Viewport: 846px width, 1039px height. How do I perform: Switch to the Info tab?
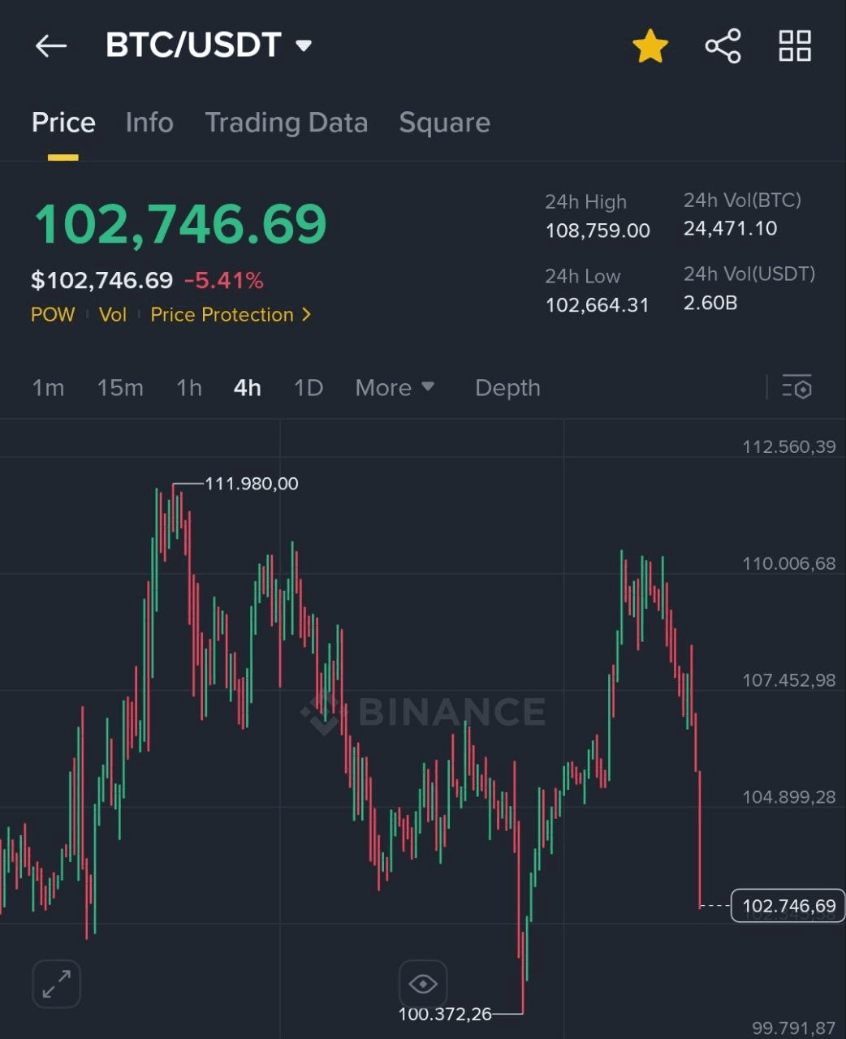149,123
